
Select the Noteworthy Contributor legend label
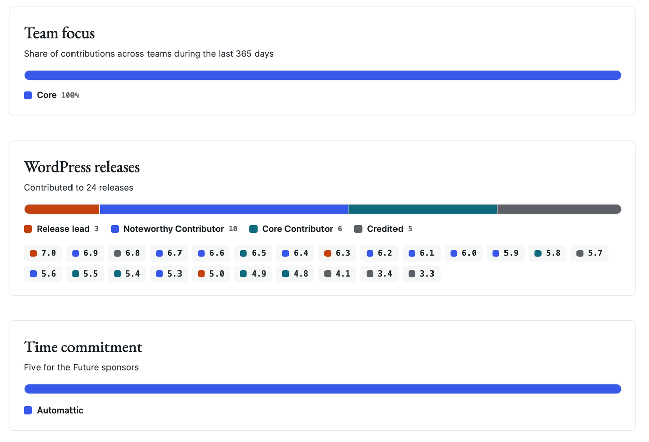coord(173,229)
